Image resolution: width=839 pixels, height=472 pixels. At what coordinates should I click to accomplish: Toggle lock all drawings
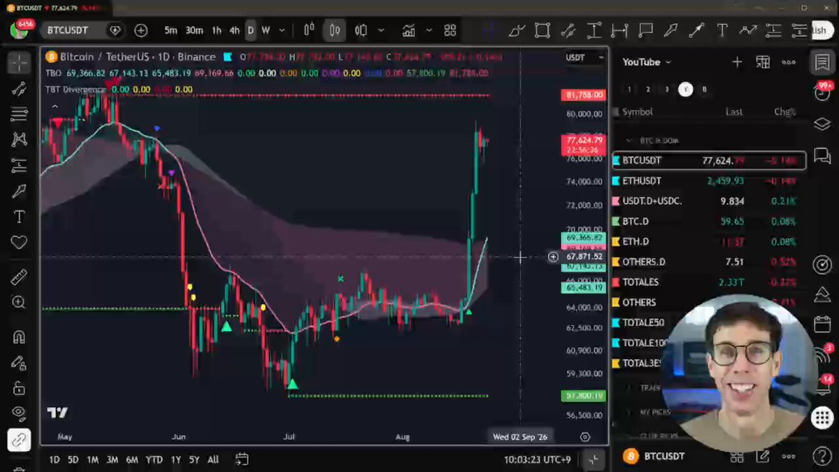pos(19,387)
